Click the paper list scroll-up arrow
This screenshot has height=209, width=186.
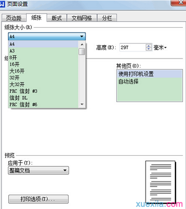(x=82, y=45)
